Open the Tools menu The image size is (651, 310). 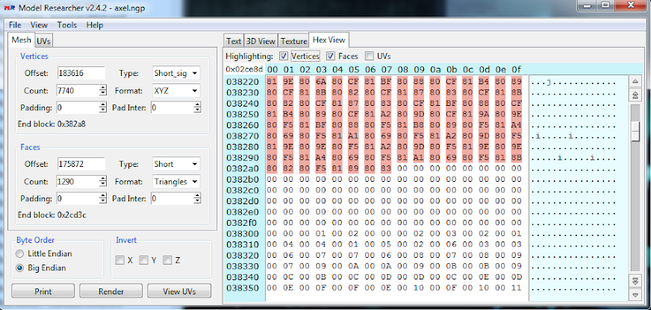(67, 25)
